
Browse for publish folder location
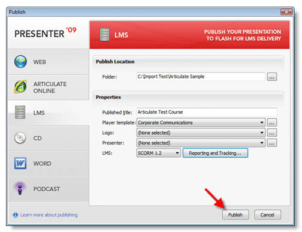click(272, 77)
